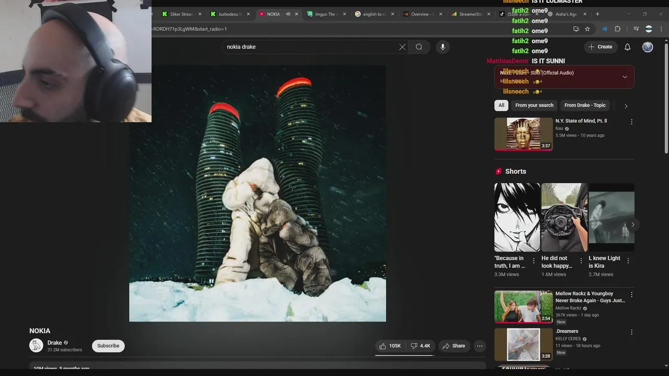Open the Chrome three-dot menu
669x376 pixels.
pyautogui.click(x=662, y=29)
